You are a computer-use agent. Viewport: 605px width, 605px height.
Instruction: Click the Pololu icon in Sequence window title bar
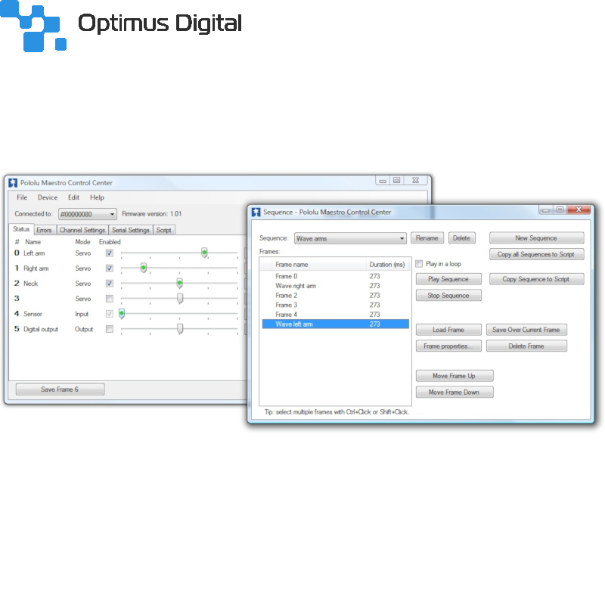[x=256, y=212]
